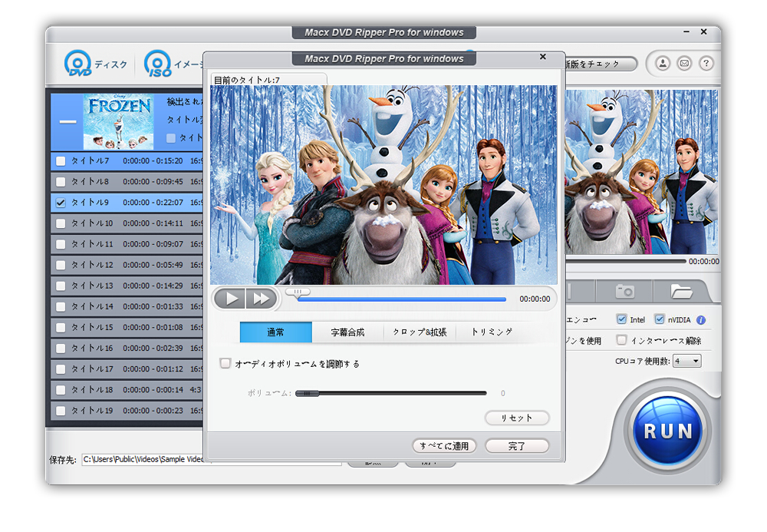Switch to the 字幕合成 tab

347,332
